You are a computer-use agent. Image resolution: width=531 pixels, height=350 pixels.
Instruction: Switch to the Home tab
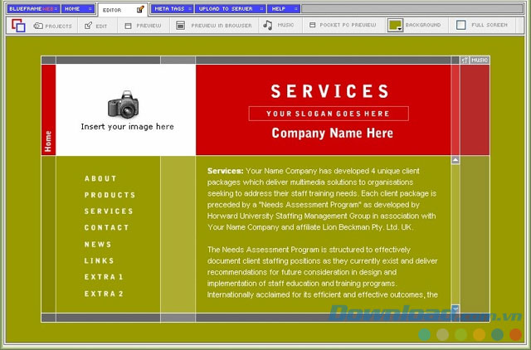(x=78, y=9)
